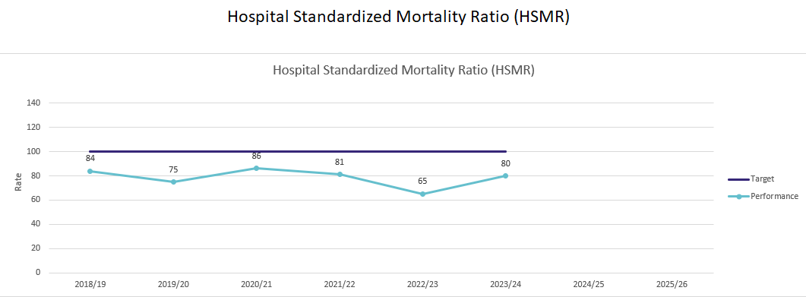Select the 2018/19 x-axis category label
The width and height of the screenshot is (806, 297).
(90, 284)
